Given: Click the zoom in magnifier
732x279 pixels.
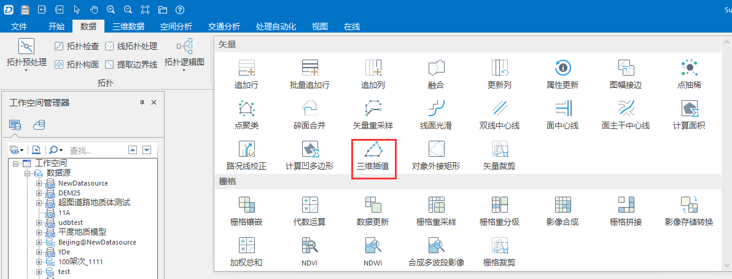Looking at the screenshot, I should click(x=111, y=9).
